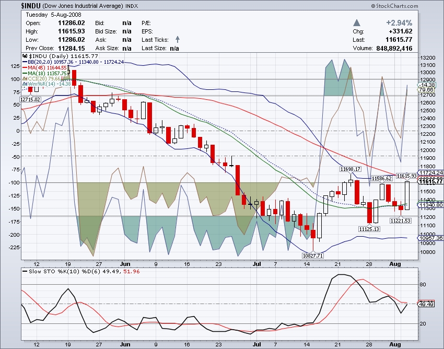The height and width of the screenshot is (349, 444).
Task: Click the Ask Size n/a value
Action: 127,48
